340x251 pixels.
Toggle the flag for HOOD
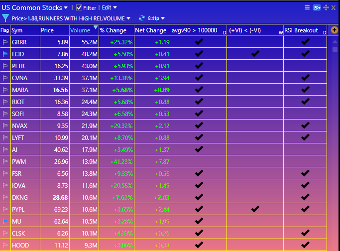pyautogui.click(x=5, y=246)
